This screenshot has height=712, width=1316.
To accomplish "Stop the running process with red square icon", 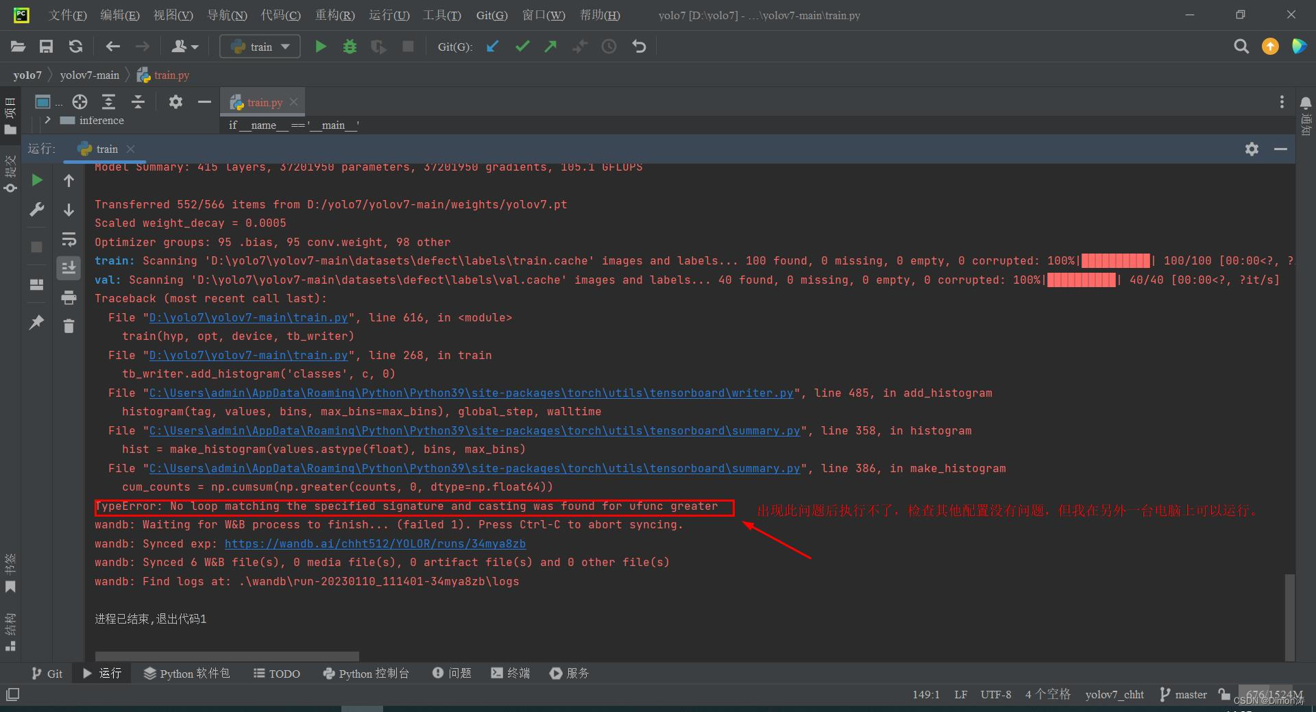I will click(x=407, y=46).
